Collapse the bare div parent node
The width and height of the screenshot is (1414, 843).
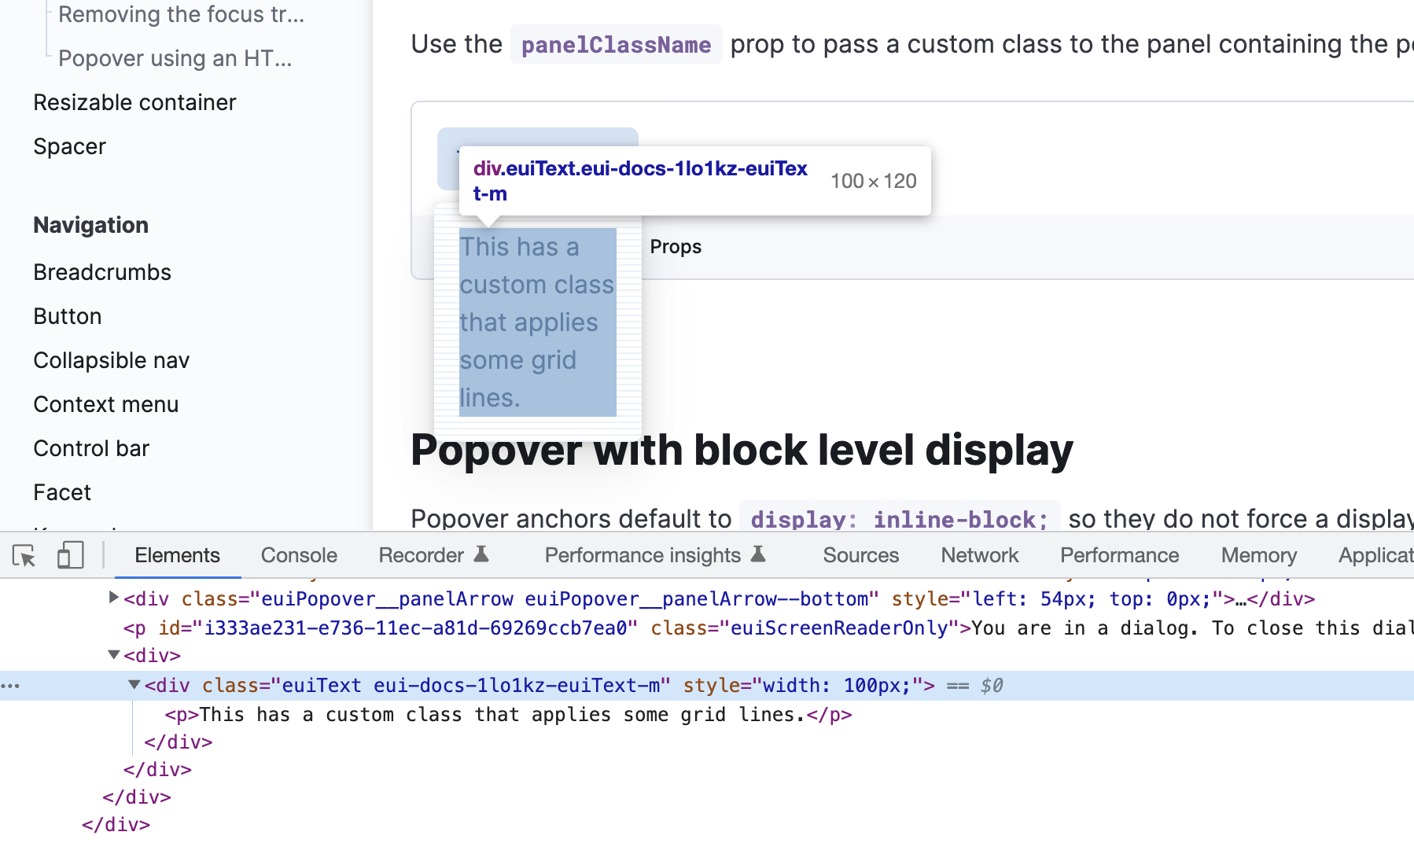coord(113,654)
